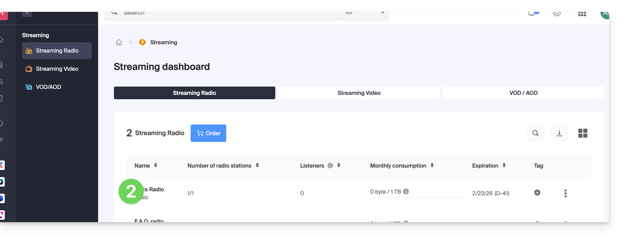Image resolution: width=621 pixels, height=234 pixels.
Task: Click the monthly consumption progress bar
Action: click(x=417, y=198)
